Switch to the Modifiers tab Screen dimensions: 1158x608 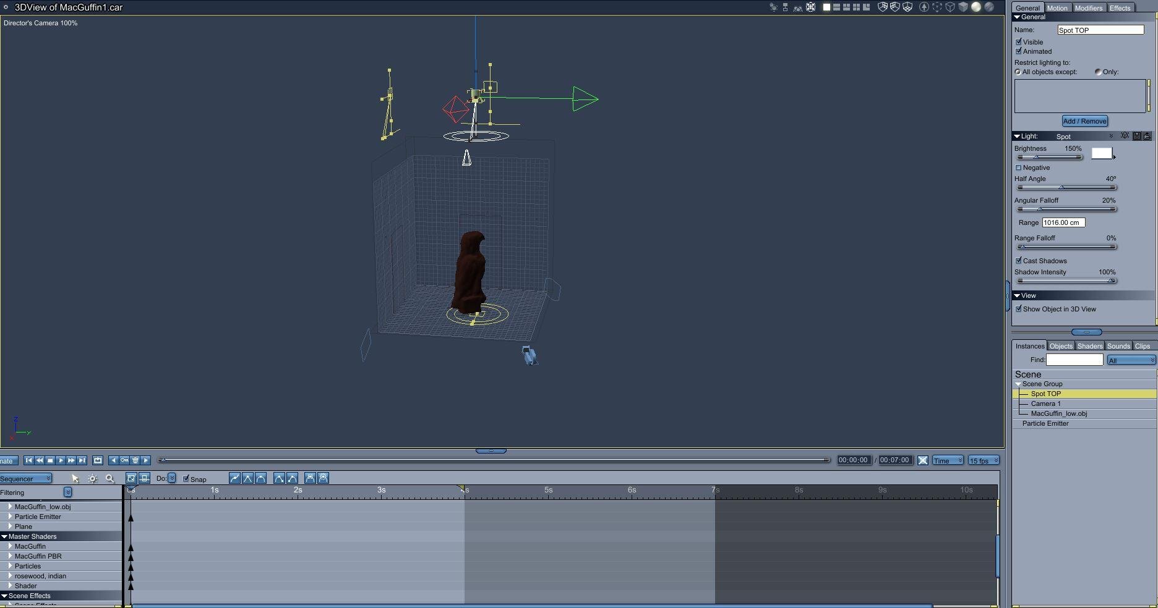pos(1089,8)
